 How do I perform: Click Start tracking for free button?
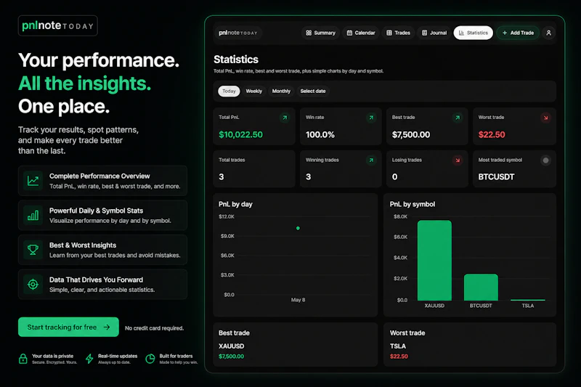68,327
